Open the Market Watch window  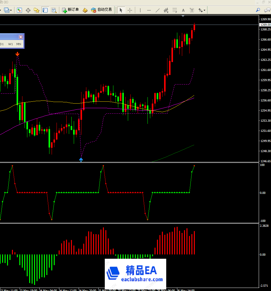[19, 10]
